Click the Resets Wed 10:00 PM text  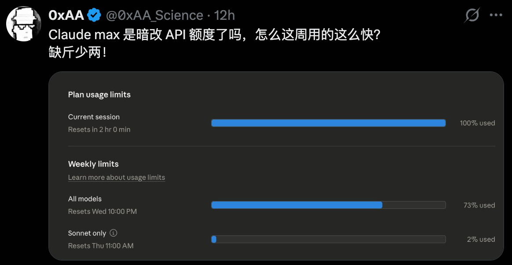(x=102, y=211)
